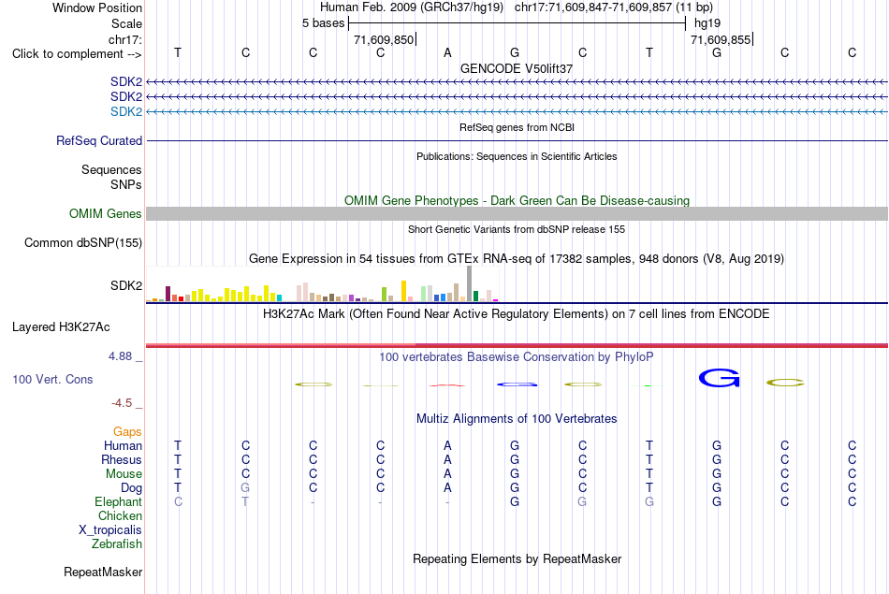Click the tallest gray bar in GTEx chart
889x594 pixels.
[469, 283]
